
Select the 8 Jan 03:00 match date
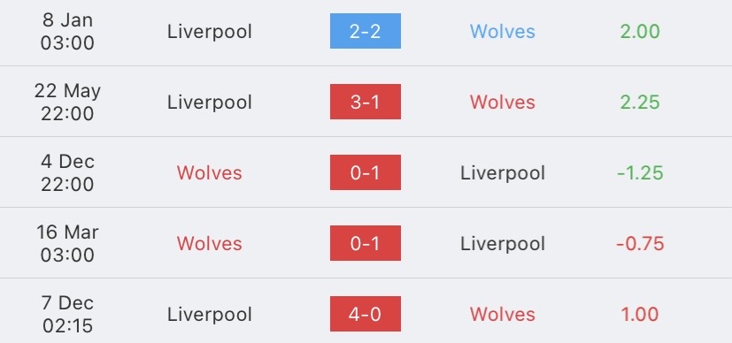pyautogui.click(x=67, y=31)
